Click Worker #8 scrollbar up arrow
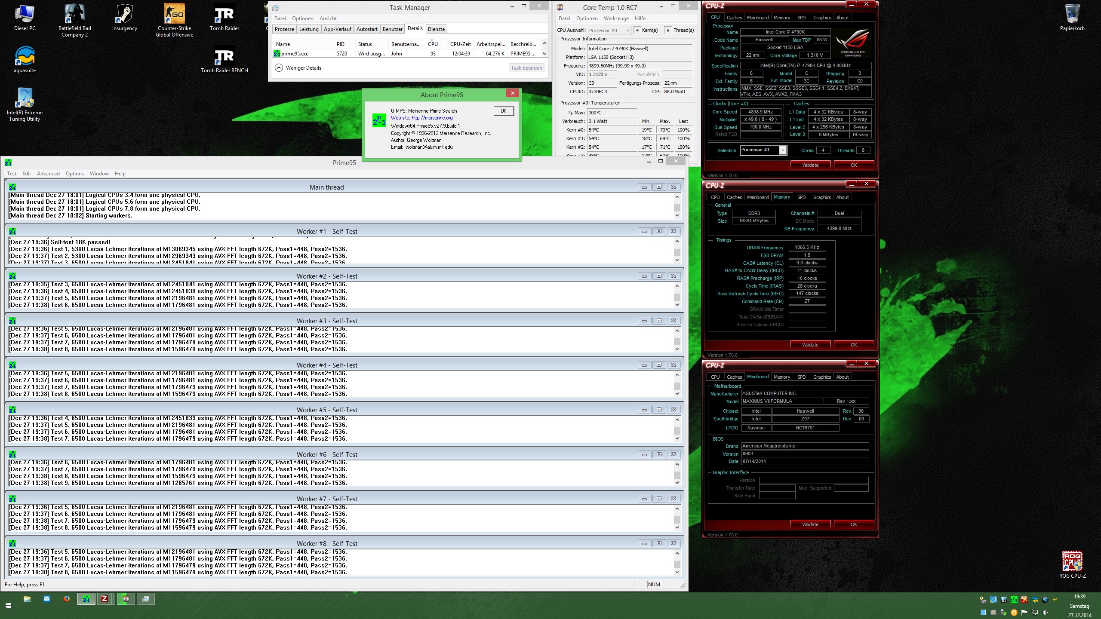Screen dimensions: 1101x619 677,553
